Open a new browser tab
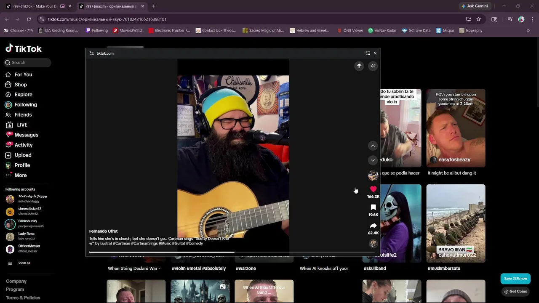 pyautogui.click(x=154, y=6)
